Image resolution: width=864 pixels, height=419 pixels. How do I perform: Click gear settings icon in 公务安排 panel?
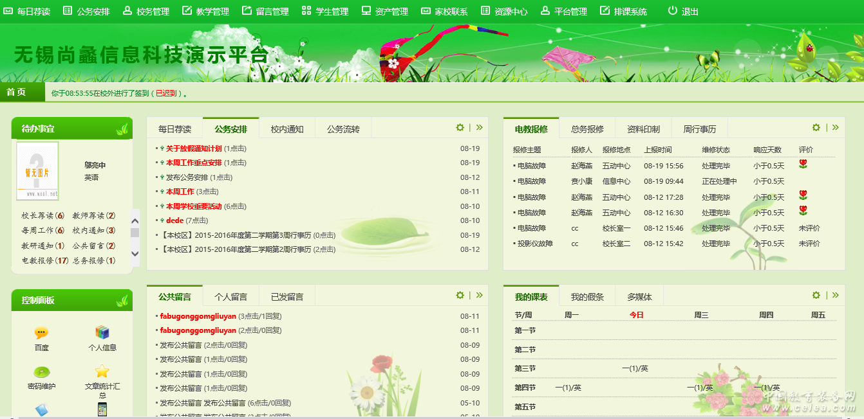tap(460, 128)
